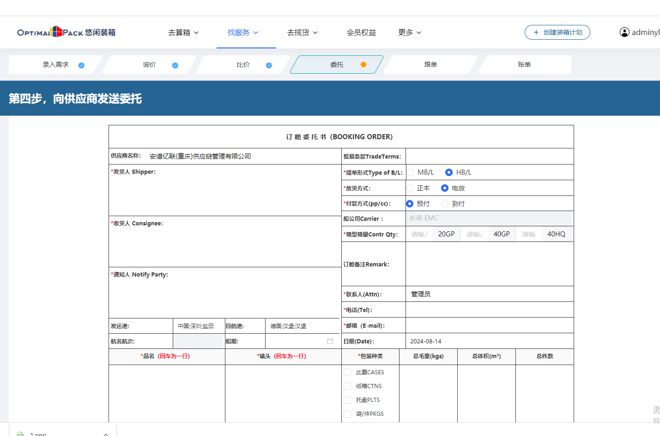Click the 总件数 input cell
This screenshot has width=660, height=436.
(x=545, y=394)
